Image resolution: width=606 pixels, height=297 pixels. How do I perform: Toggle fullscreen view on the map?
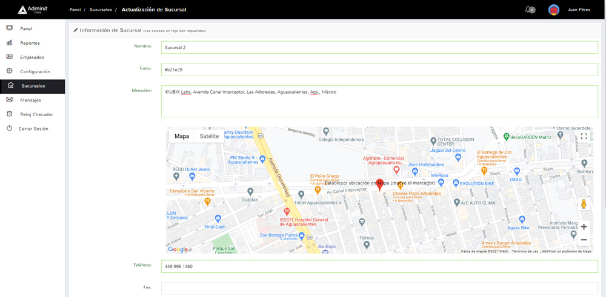(x=584, y=137)
